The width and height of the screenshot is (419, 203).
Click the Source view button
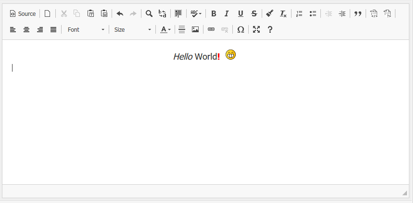coord(23,13)
